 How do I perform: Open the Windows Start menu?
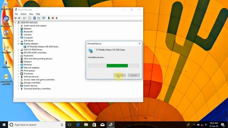[x=4, y=125]
